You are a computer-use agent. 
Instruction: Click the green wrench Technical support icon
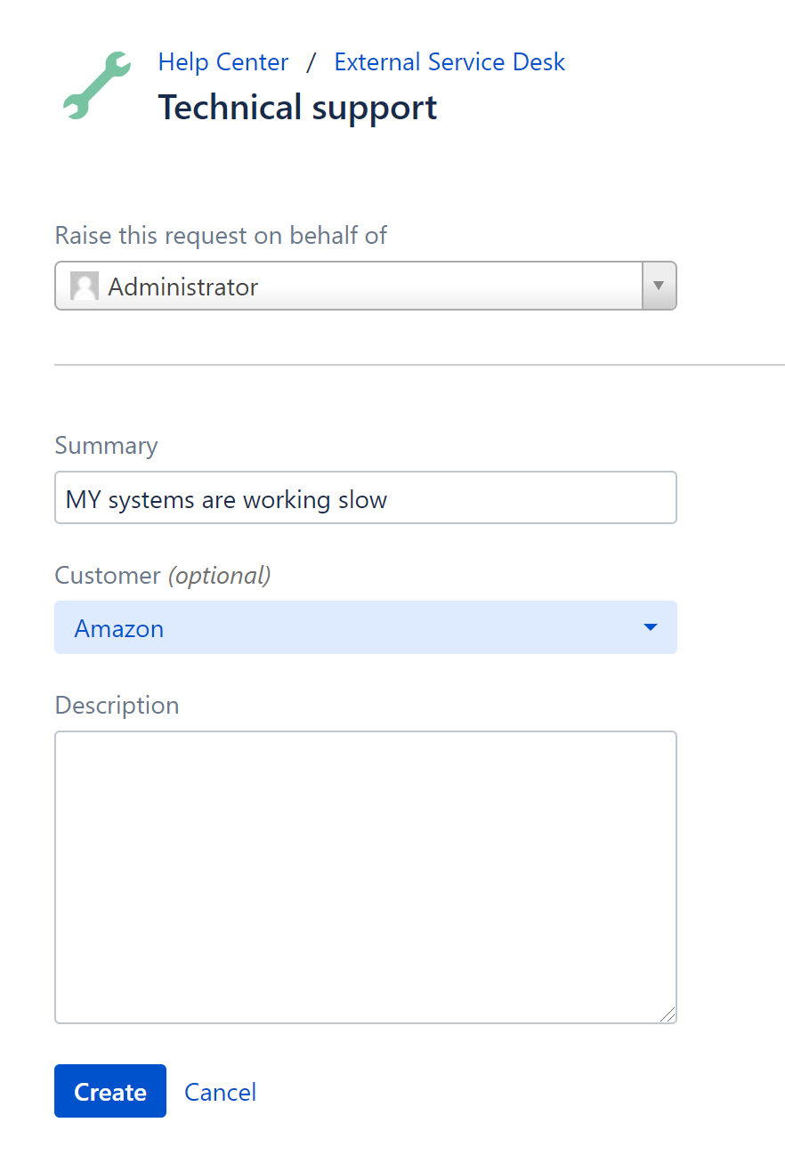tap(95, 85)
